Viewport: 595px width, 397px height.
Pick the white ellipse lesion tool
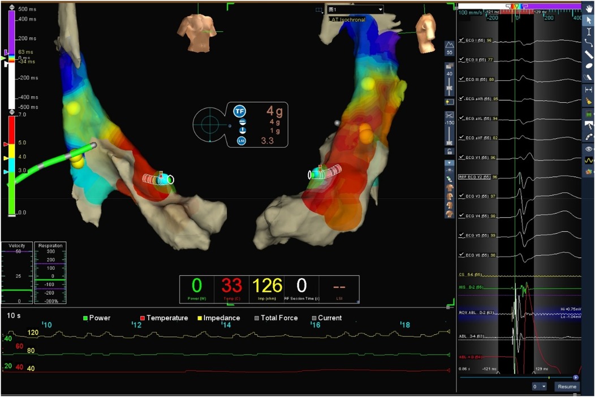coord(589,66)
